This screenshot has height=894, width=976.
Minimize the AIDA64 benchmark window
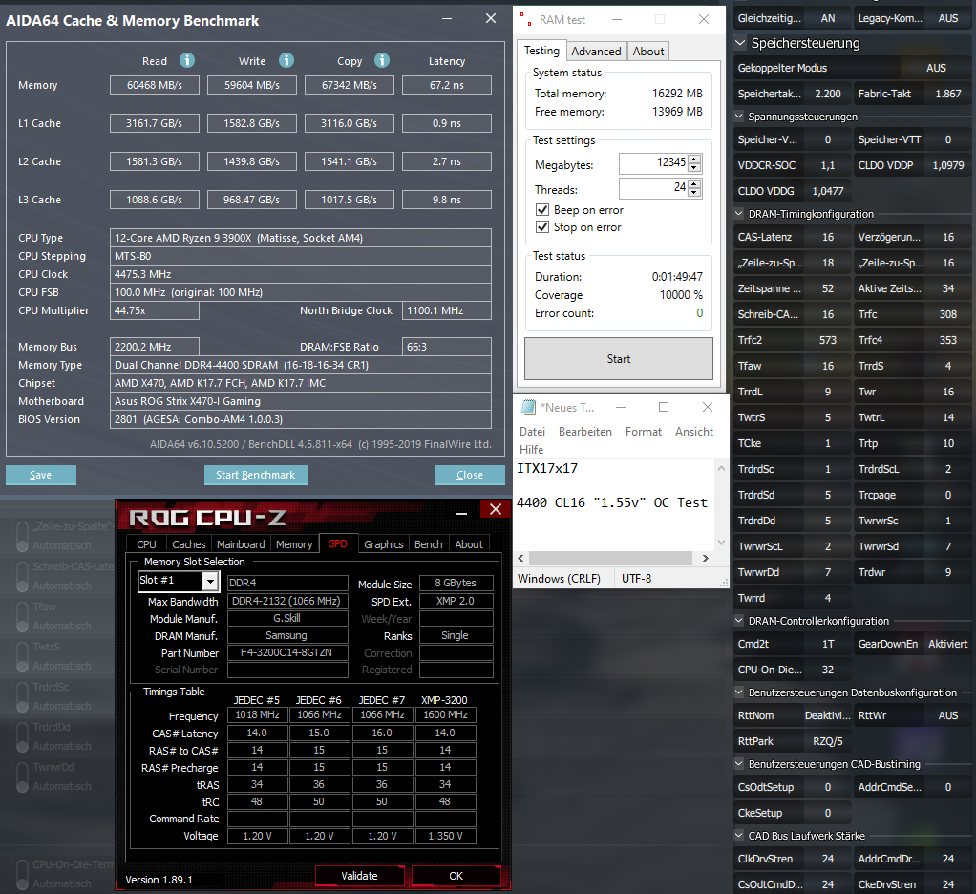coord(447,19)
